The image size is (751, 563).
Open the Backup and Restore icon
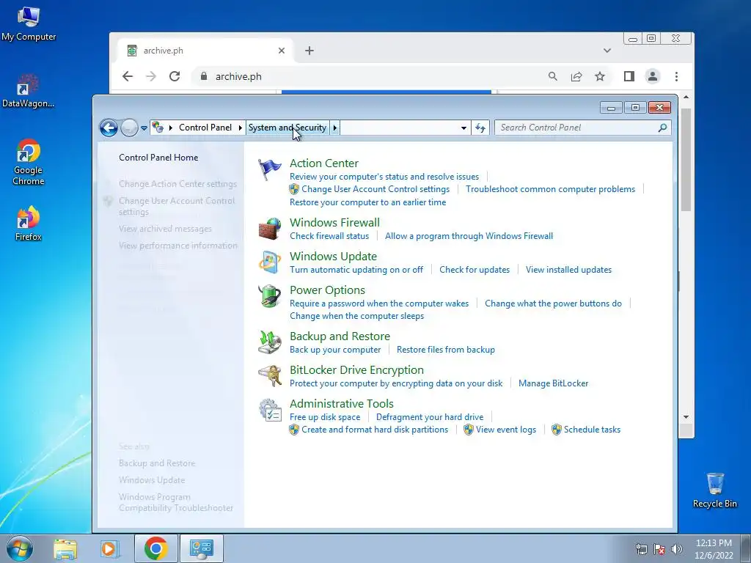(270, 342)
